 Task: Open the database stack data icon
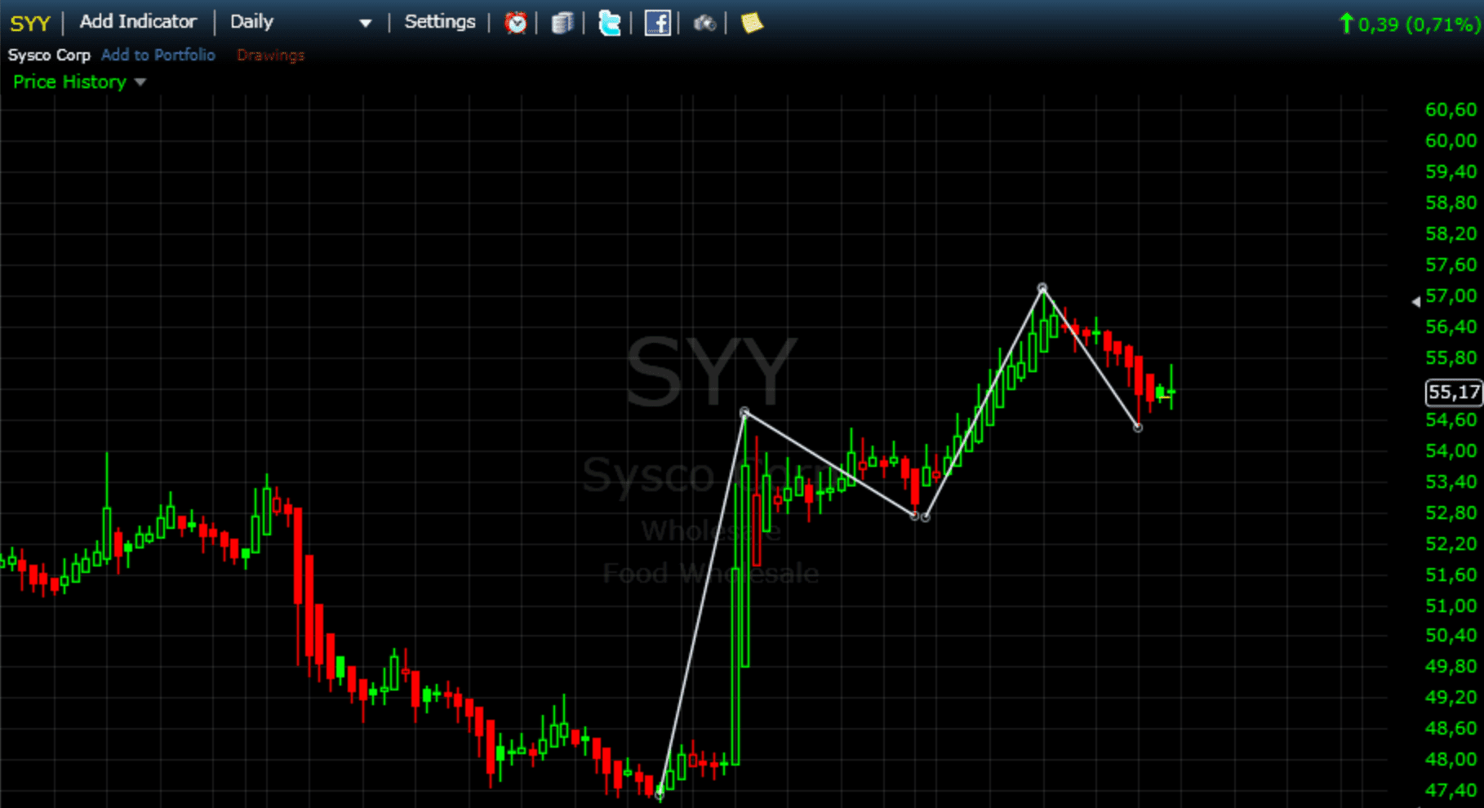point(562,23)
